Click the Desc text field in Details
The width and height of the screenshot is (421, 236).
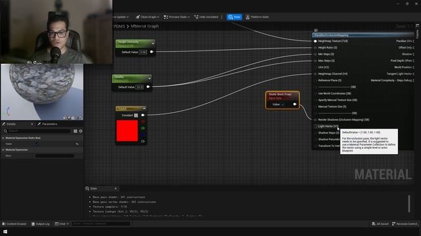point(55,156)
